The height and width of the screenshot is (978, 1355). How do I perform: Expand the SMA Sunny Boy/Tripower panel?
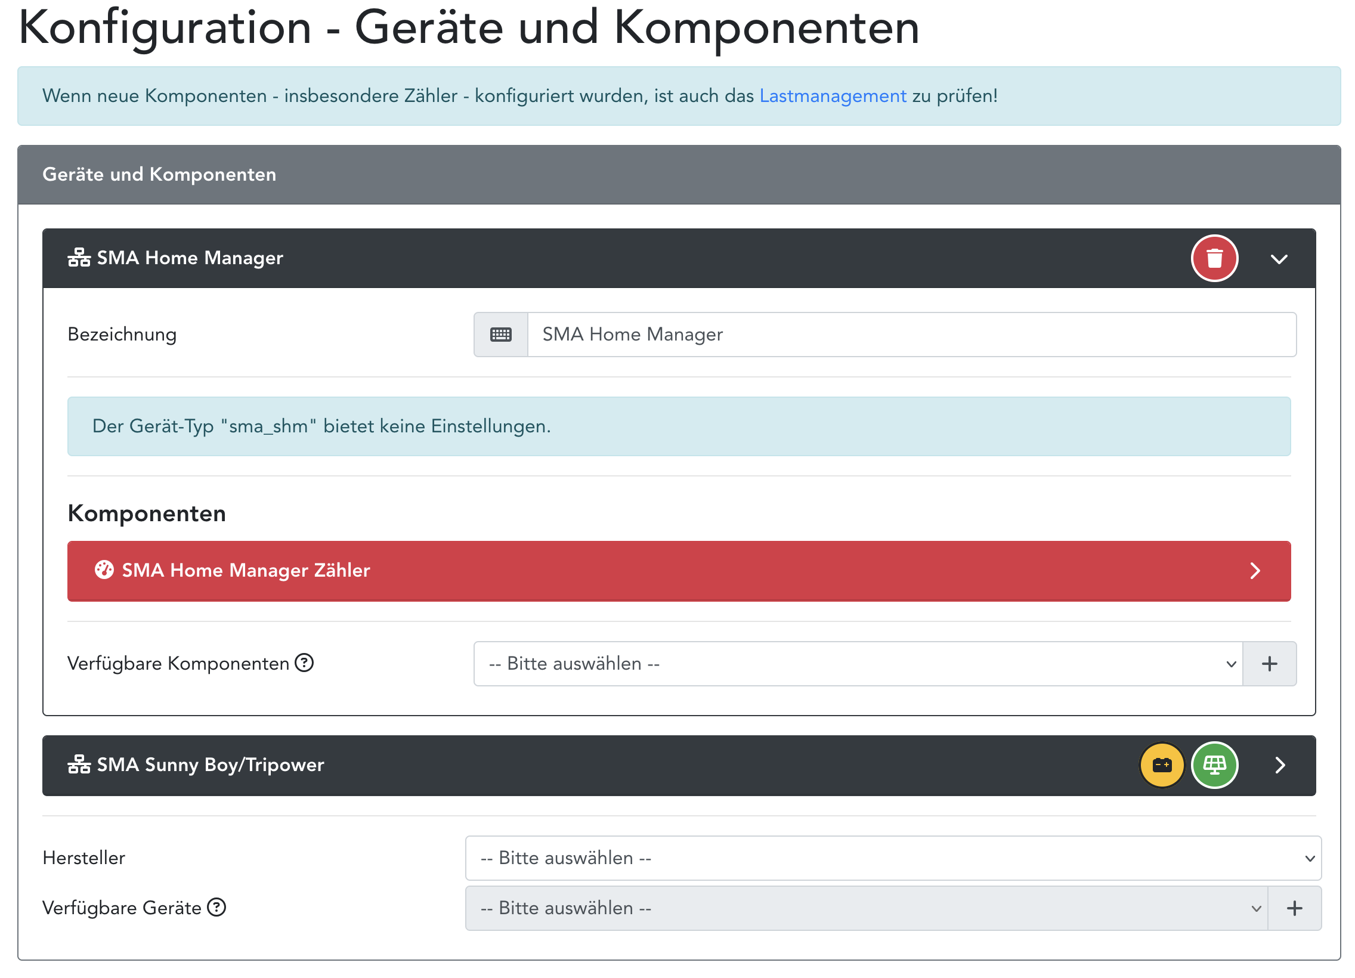click(x=1279, y=765)
